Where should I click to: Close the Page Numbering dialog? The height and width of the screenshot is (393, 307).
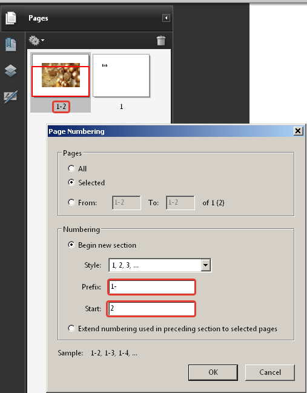point(298,131)
